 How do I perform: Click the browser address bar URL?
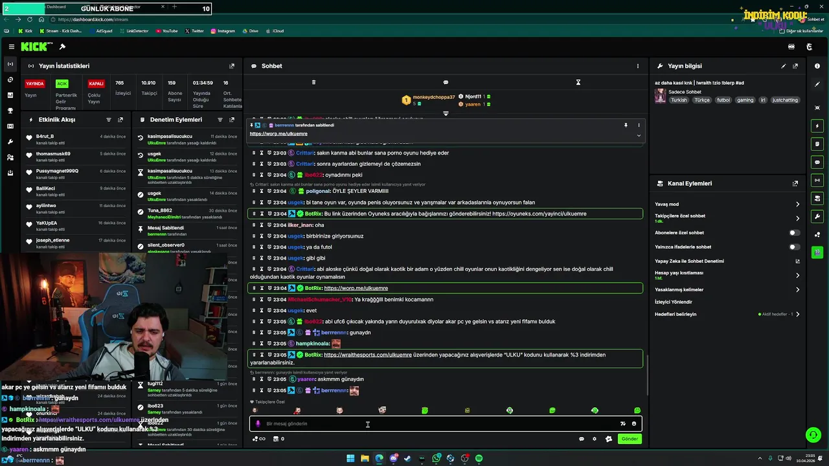pos(93,19)
